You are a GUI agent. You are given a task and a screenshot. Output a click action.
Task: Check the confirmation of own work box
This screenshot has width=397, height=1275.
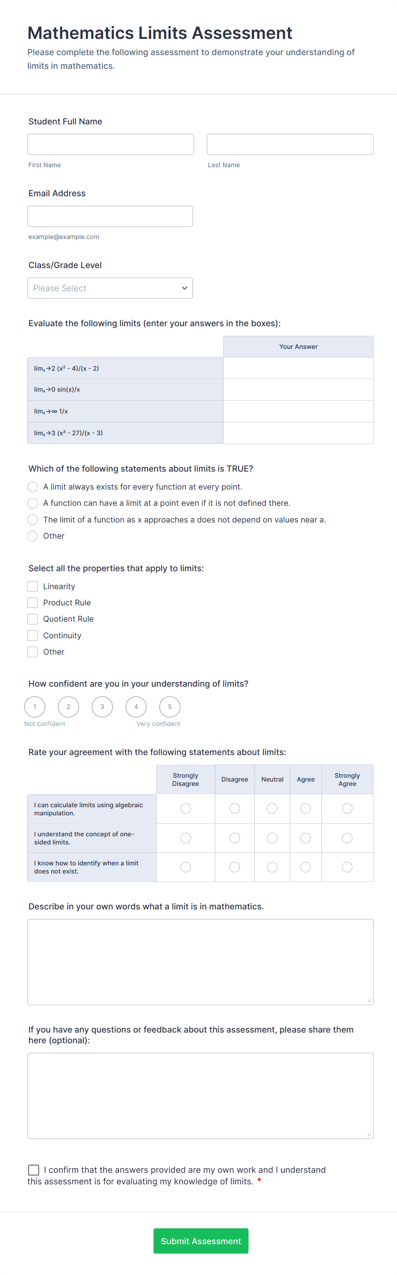(34, 1169)
